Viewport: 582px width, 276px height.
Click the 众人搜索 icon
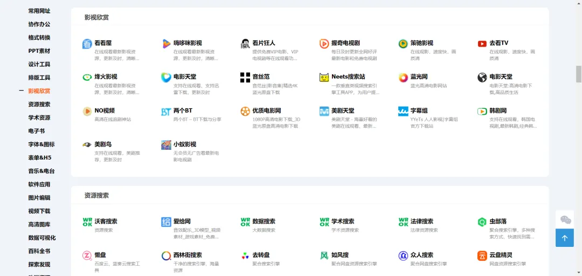tap(403, 256)
